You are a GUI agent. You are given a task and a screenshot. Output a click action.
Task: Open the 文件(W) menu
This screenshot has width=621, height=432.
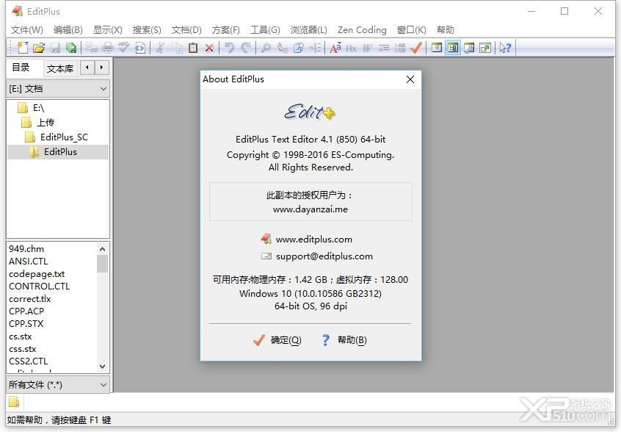(27, 30)
